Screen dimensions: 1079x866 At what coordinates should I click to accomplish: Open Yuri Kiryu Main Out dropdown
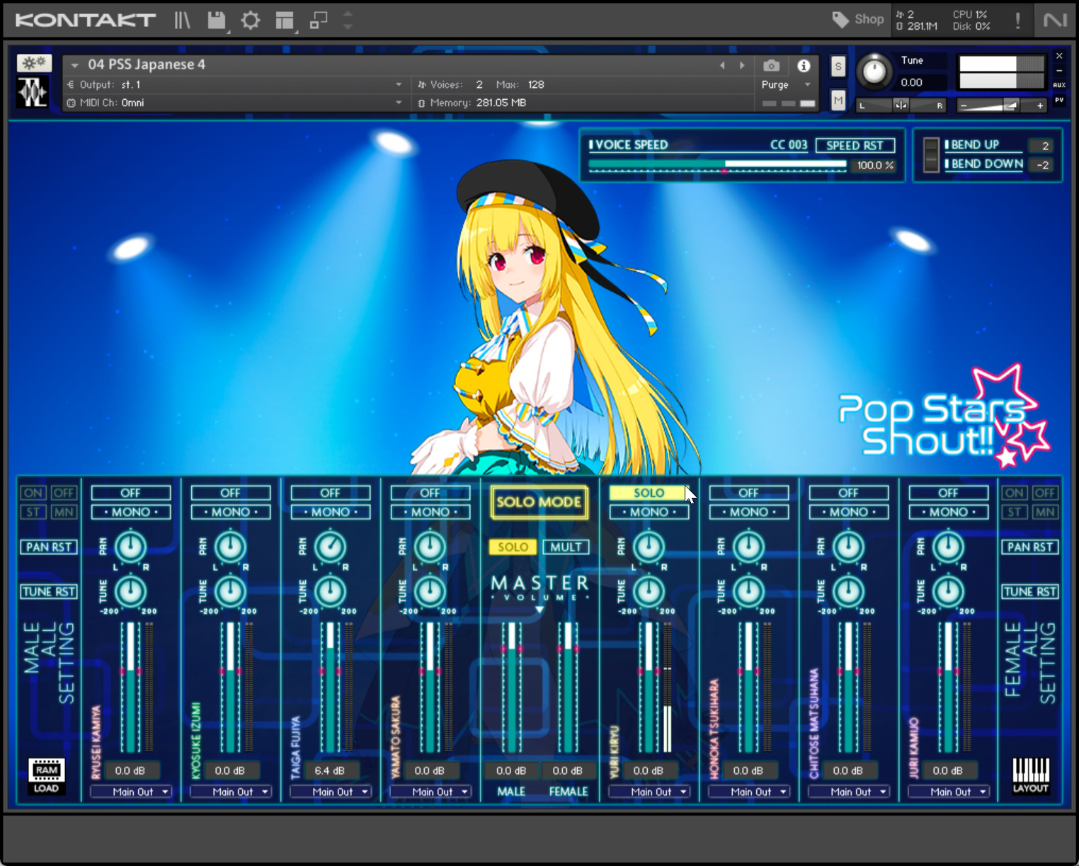point(649,792)
